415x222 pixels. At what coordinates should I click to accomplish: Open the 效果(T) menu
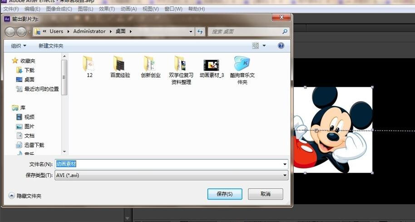(107, 9)
